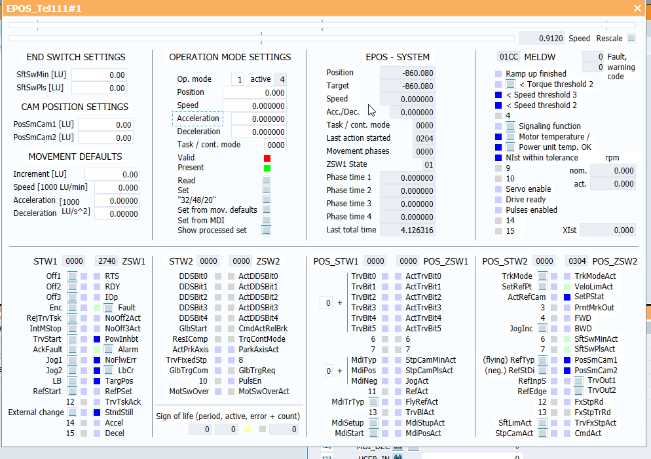Edit Task / cont. mode field in Operation Mode
This screenshot has width=651, height=459.
click(x=275, y=145)
